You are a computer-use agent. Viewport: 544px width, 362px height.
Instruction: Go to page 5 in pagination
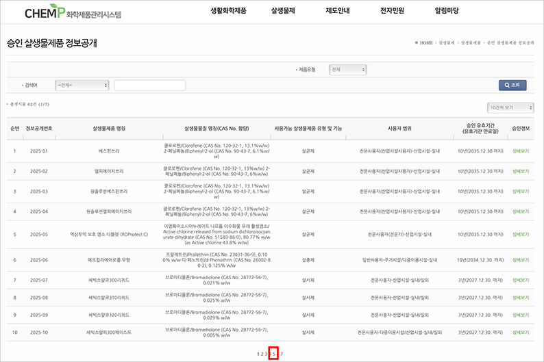[x=273, y=354]
